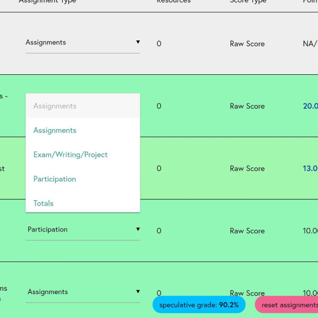
Task: Click the arrow icon on the top Assignments dropdown
Action: pos(138,42)
